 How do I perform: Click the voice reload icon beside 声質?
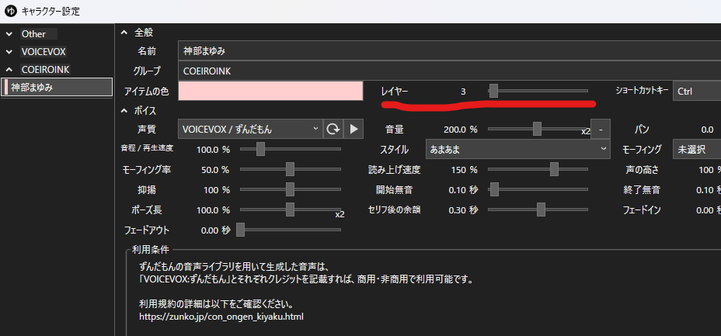point(333,129)
